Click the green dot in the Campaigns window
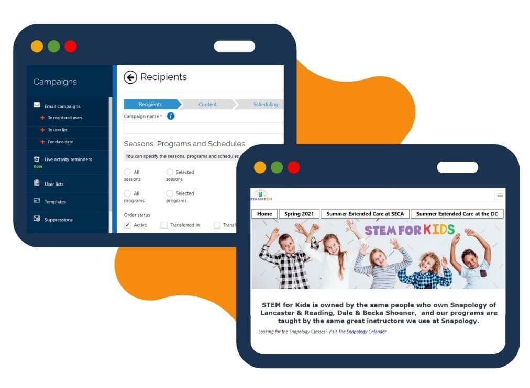The width and height of the screenshot is (530, 388). (54, 46)
